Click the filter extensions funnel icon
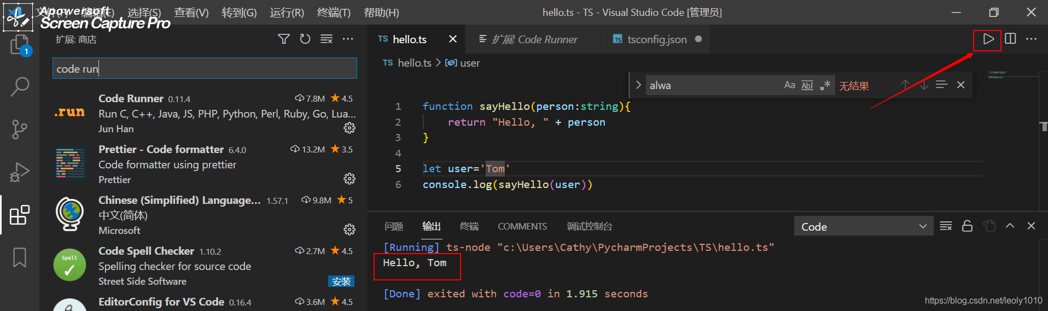This screenshot has width=1048, height=311. [284, 39]
